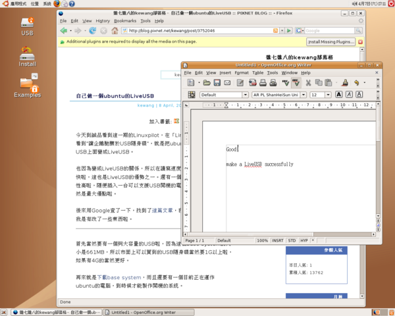Click Print File Directly printer icon
Viewport: 395px width, 316px height.
[x=263, y=83]
